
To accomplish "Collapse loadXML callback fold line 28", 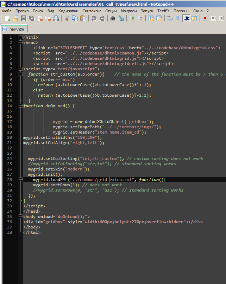I will (20, 180).
